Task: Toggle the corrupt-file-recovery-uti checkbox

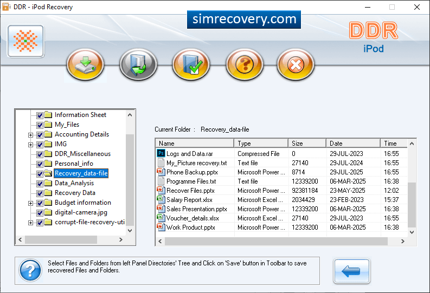Action: pyautogui.click(x=40, y=223)
